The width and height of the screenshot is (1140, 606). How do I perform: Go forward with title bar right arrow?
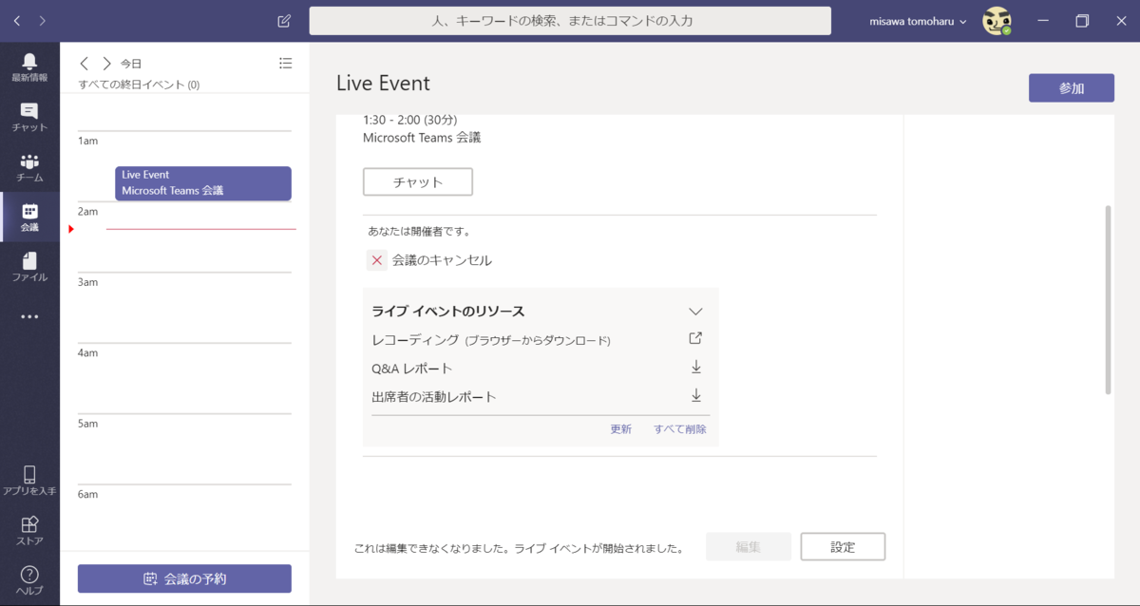coord(43,21)
